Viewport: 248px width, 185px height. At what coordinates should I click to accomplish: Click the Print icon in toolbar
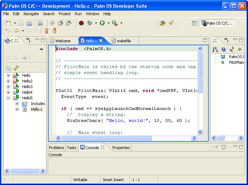point(30,23)
